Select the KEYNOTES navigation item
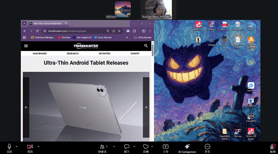 (105, 54)
